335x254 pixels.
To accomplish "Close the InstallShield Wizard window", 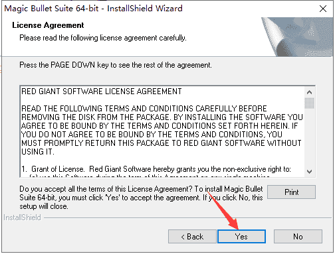I will (x=323, y=9).
